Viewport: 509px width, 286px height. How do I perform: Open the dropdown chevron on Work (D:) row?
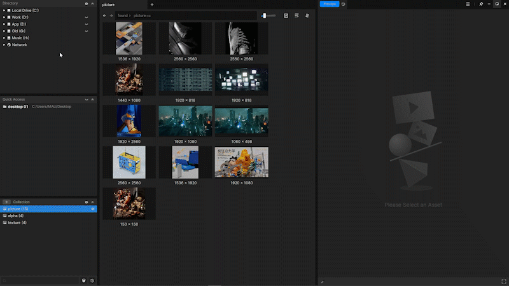[87, 17]
